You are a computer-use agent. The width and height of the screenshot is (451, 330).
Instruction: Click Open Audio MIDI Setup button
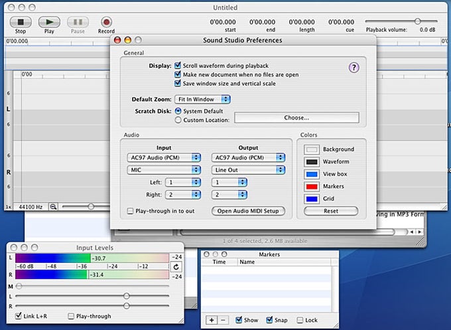pos(248,210)
